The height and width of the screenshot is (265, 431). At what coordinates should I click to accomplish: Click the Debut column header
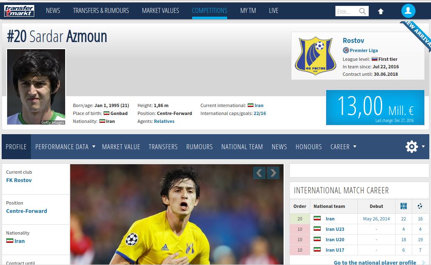[x=376, y=206]
